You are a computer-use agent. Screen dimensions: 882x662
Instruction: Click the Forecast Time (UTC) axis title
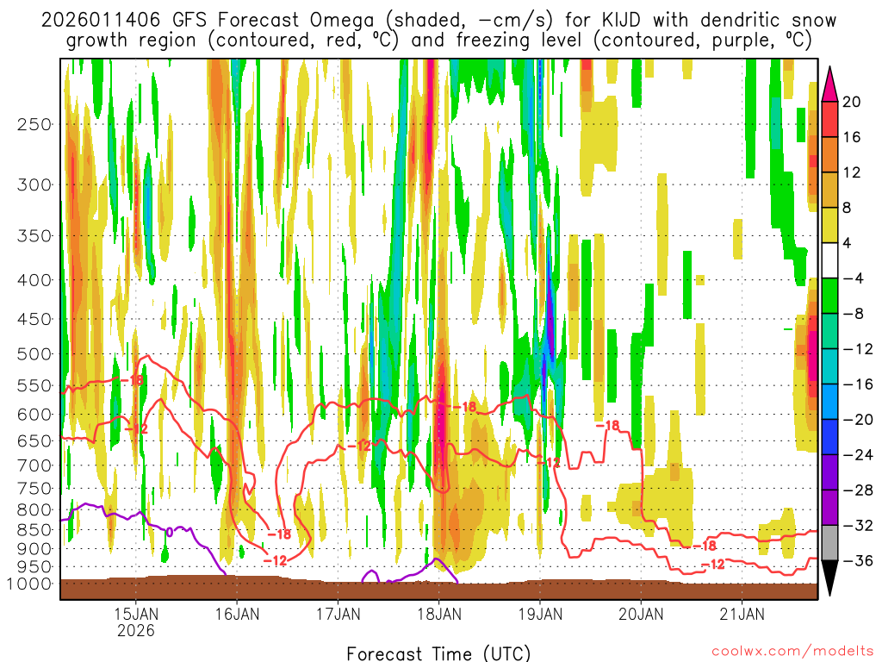click(x=438, y=653)
